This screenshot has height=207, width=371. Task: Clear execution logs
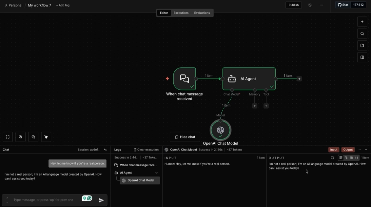[146, 150]
